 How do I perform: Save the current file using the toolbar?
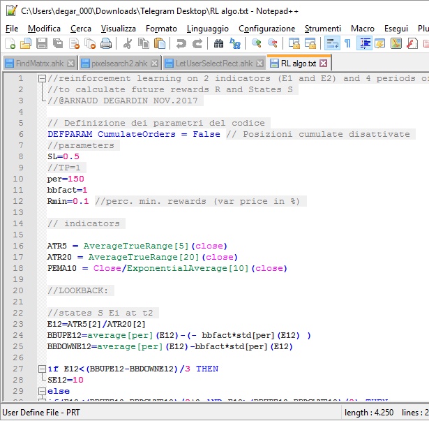(x=41, y=43)
